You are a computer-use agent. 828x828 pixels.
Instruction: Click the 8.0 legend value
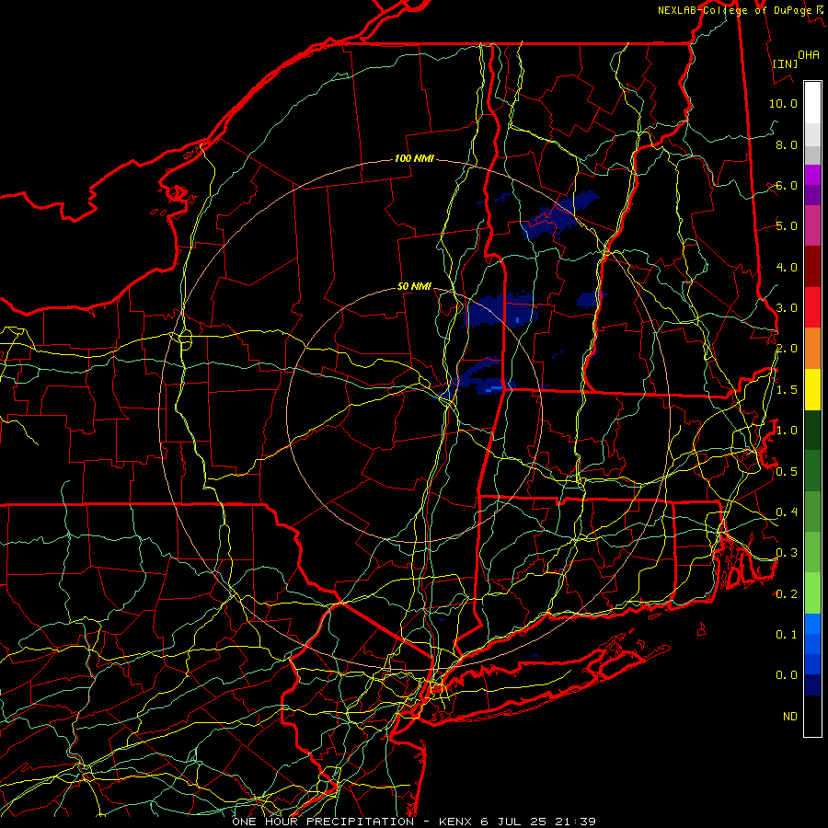pos(787,144)
